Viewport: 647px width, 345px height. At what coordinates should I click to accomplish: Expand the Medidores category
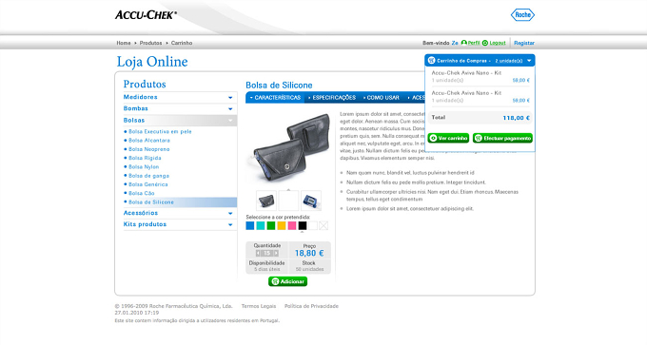(x=180, y=97)
